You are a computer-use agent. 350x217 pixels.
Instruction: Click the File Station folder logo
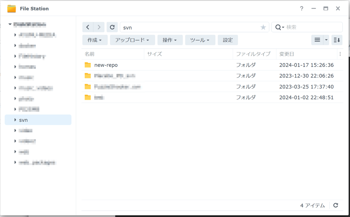click(12, 8)
